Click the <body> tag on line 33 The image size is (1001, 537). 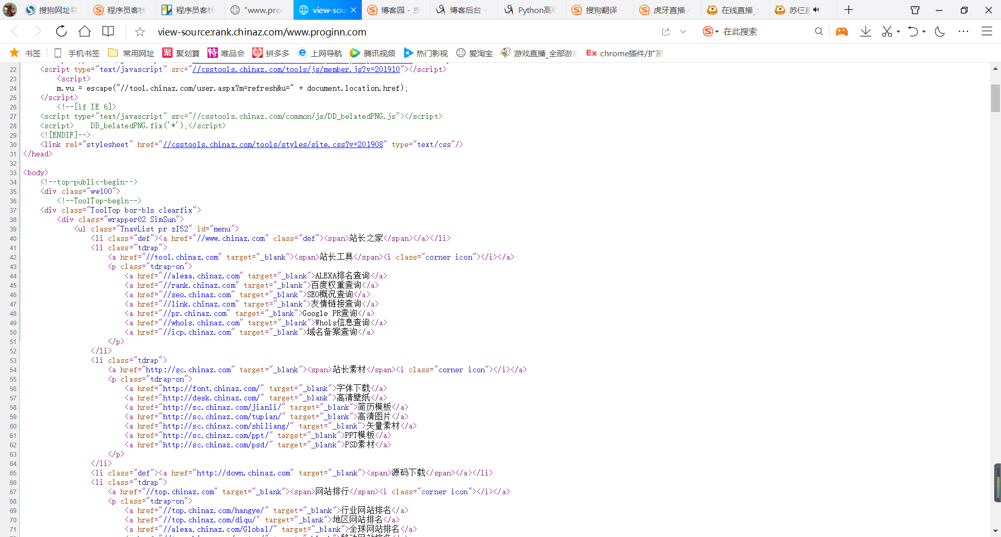35,173
